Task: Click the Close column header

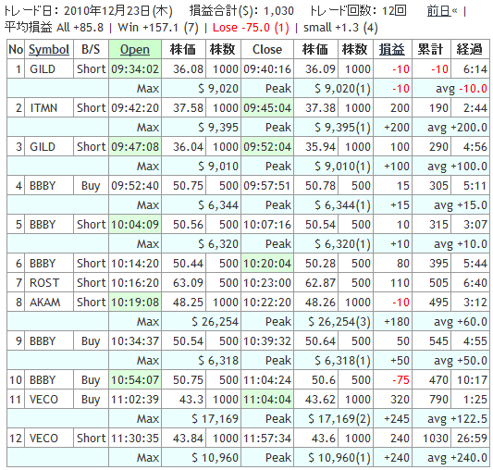Action: 267,49
